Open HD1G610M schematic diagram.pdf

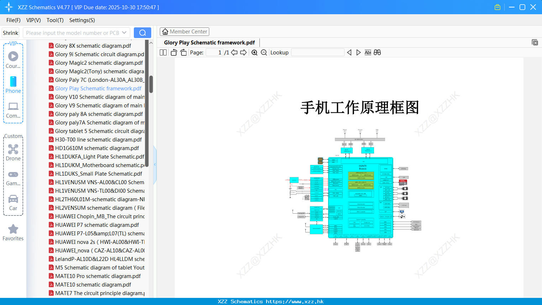coord(94,148)
